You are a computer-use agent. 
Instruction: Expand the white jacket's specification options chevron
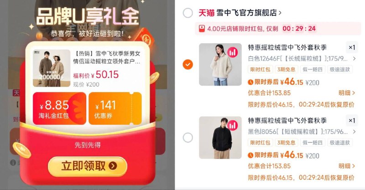pos(355,59)
